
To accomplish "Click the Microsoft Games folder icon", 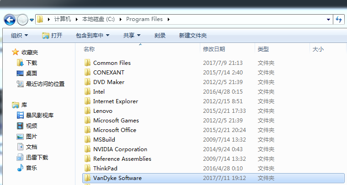I will point(87,120).
